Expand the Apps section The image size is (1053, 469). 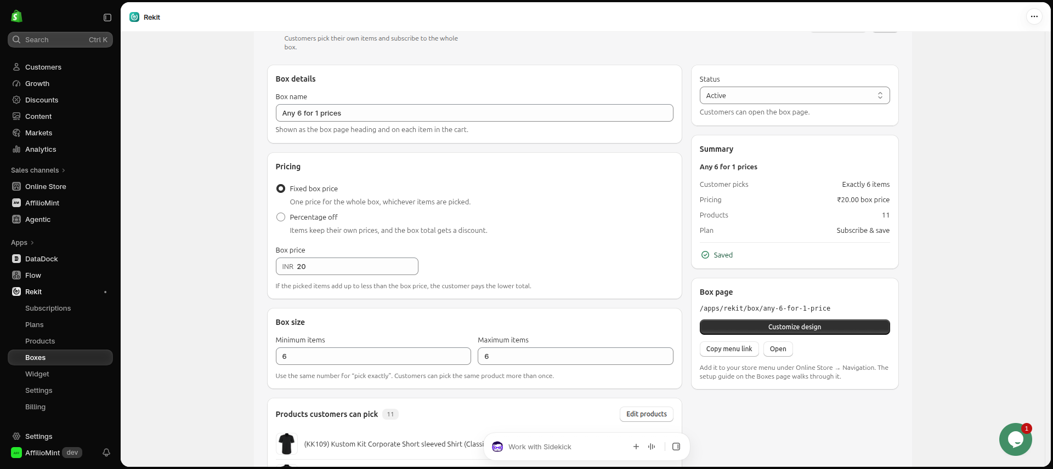(x=22, y=243)
